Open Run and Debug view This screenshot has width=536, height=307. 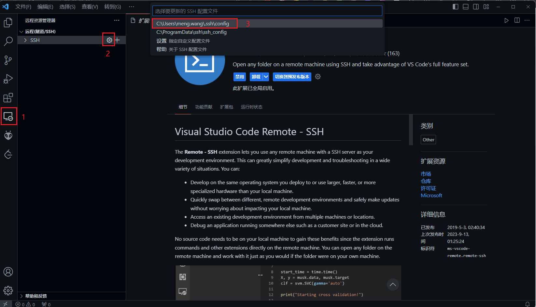pos(8,79)
